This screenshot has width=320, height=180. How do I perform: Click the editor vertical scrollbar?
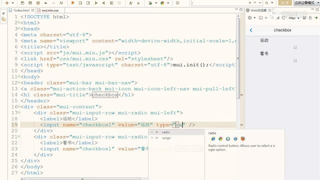click(x=238, y=58)
